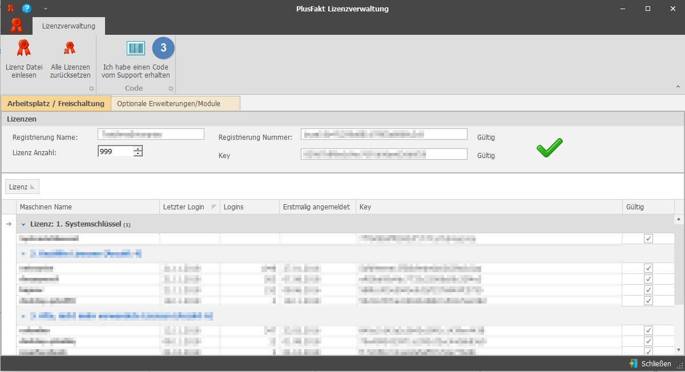This screenshot has height=372, width=685.
Task: Open dialog launcher beside Alle Lizenzen zurücksetzen
Action: [x=91, y=89]
